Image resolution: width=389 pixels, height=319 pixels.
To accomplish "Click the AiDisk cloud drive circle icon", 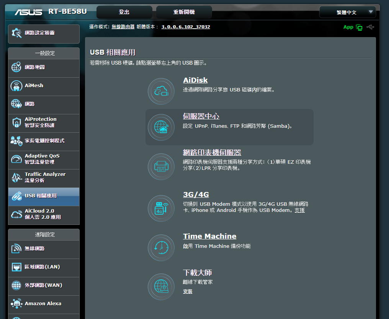I will [x=161, y=91].
